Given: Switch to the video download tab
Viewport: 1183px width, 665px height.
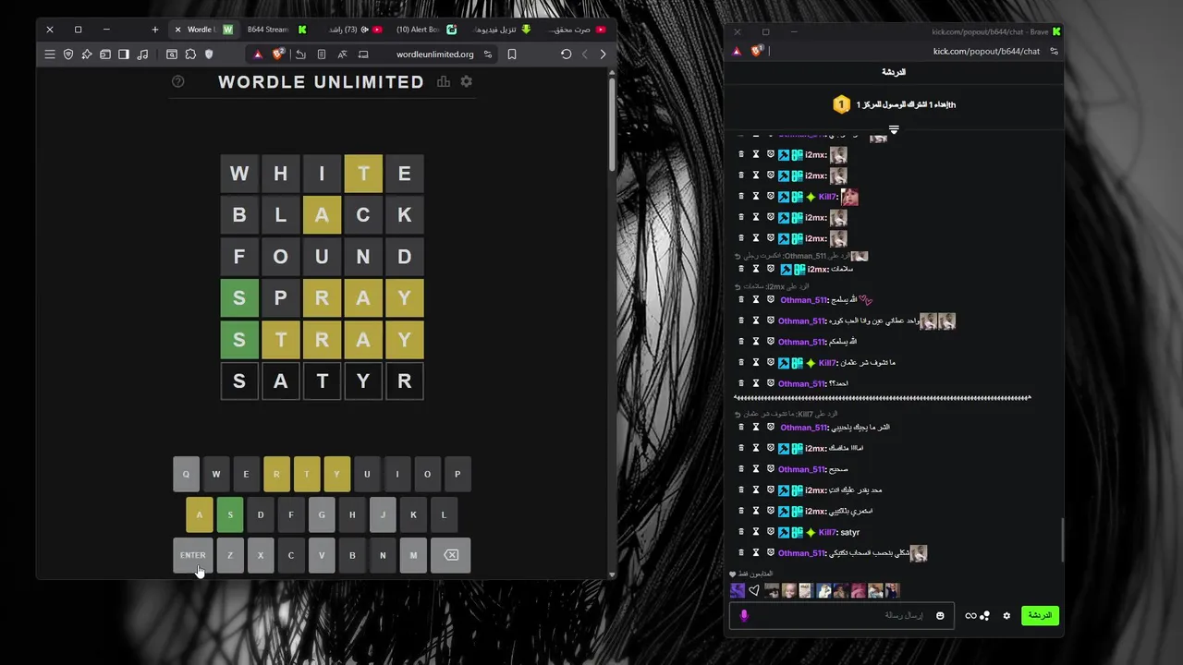Looking at the screenshot, I should click(500, 30).
